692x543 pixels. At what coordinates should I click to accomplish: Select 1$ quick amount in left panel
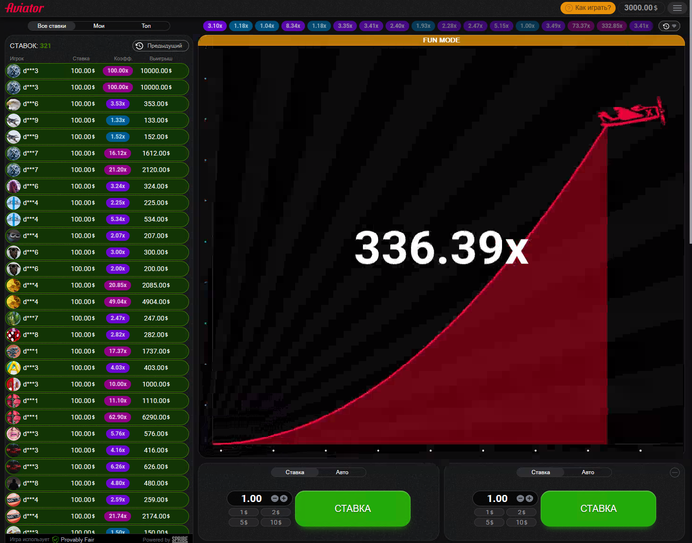pos(244,512)
